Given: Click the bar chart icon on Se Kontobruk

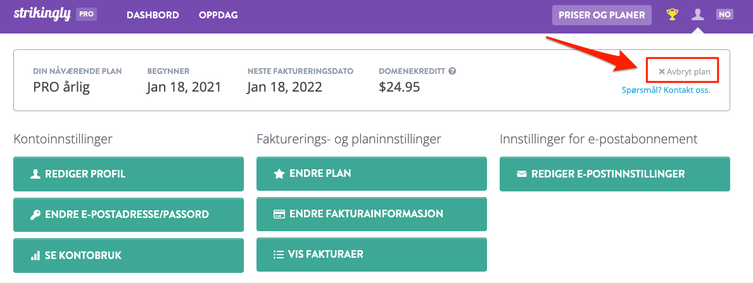Looking at the screenshot, I should [x=35, y=255].
